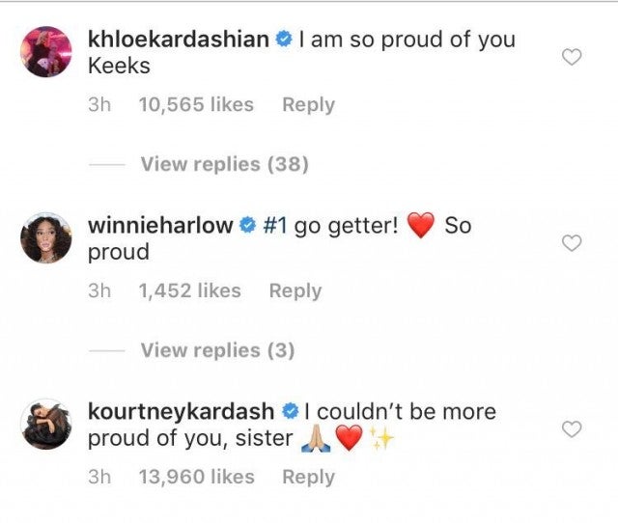This screenshot has height=523, width=618.
Task: Open winnieharlow's profile picture
Action: 45,236
